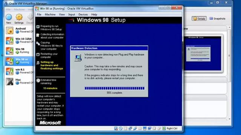Click the clock icon beside Estimated time remaining
Image resolution: width=241 pixels, height=135 pixels.
(x=38, y=80)
